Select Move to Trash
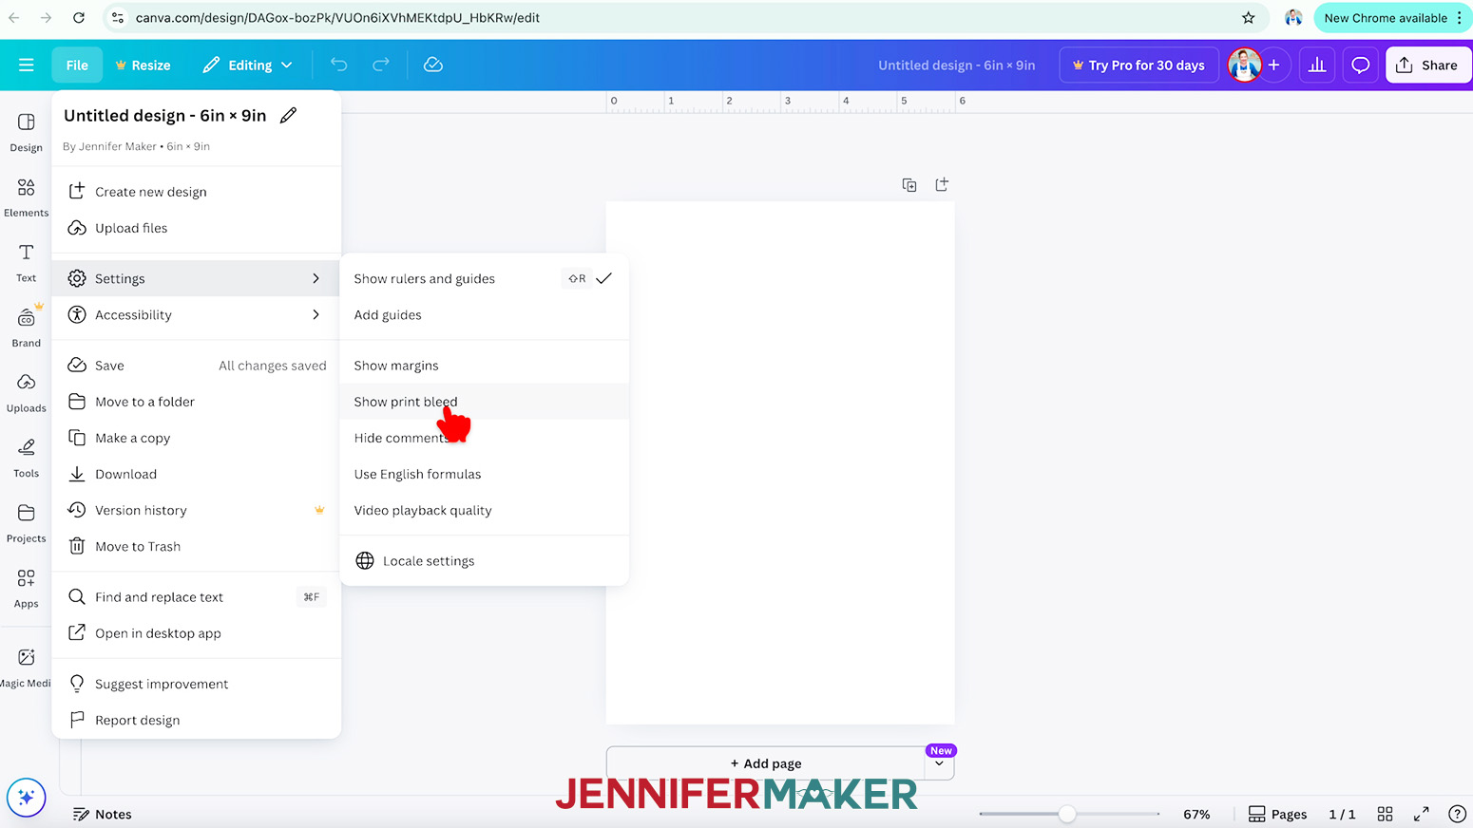This screenshot has height=828, width=1473. pos(196,546)
